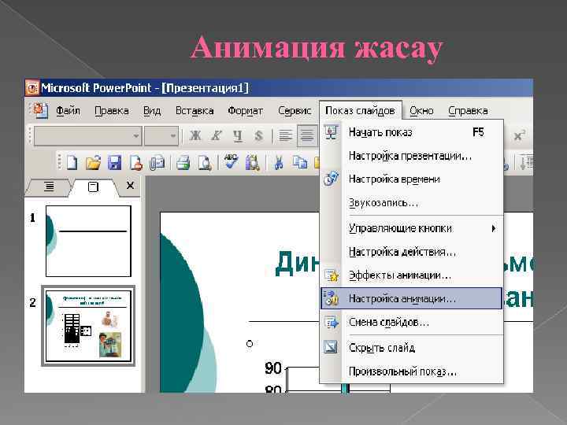Open the Файл menu

(68, 111)
